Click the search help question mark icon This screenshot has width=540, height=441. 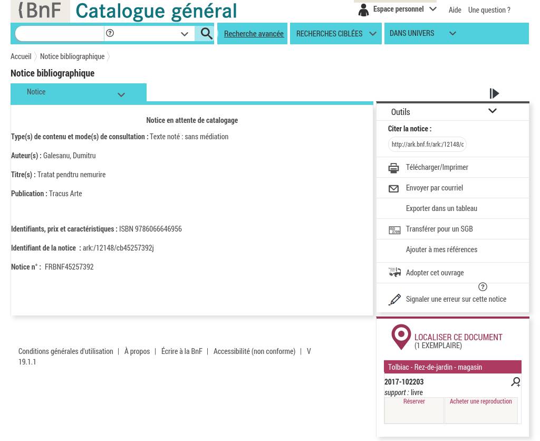[110, 33]
